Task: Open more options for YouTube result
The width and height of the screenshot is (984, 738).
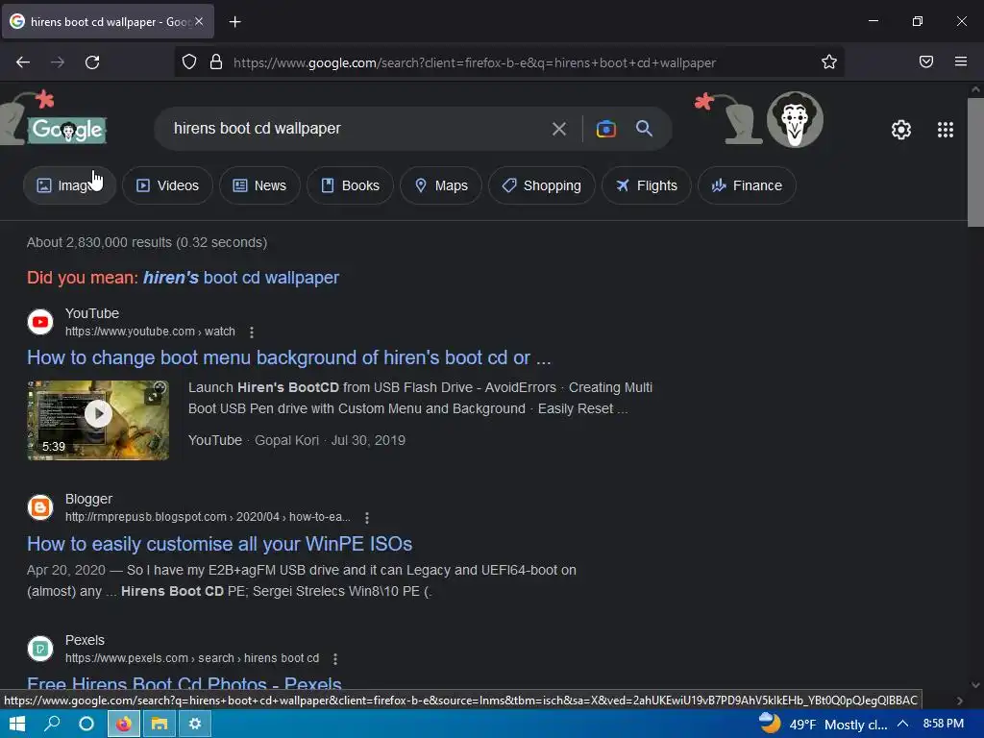Action: pos(252,332)
